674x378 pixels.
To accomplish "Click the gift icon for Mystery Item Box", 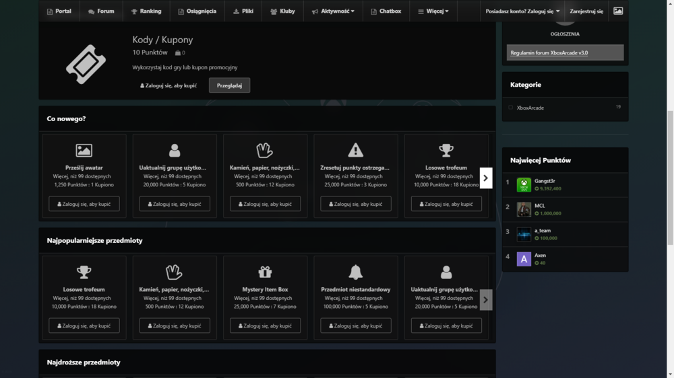I will click(x=265, y=272).
